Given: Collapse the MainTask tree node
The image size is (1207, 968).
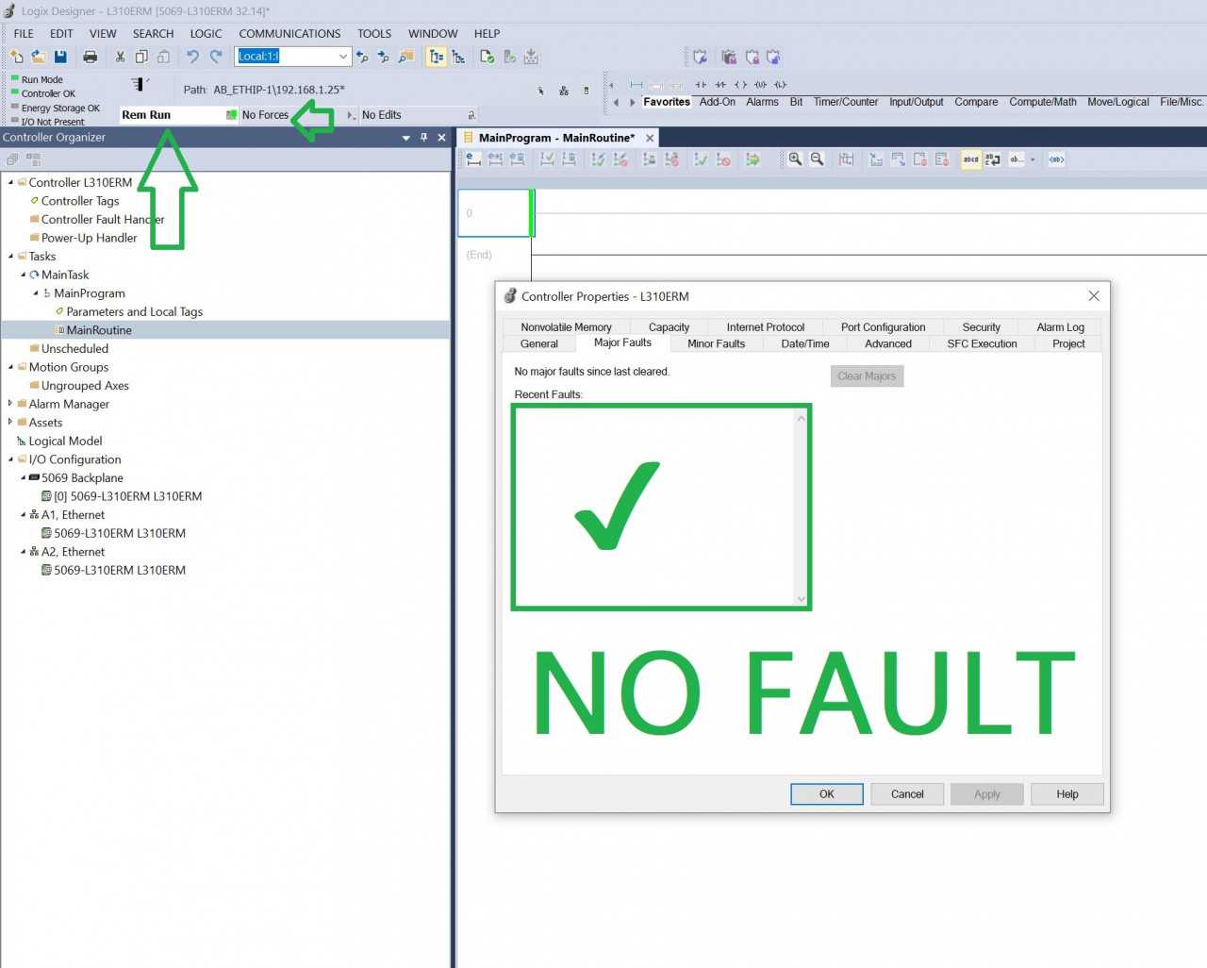Looking at the screenshot, I should click(24, 275).
